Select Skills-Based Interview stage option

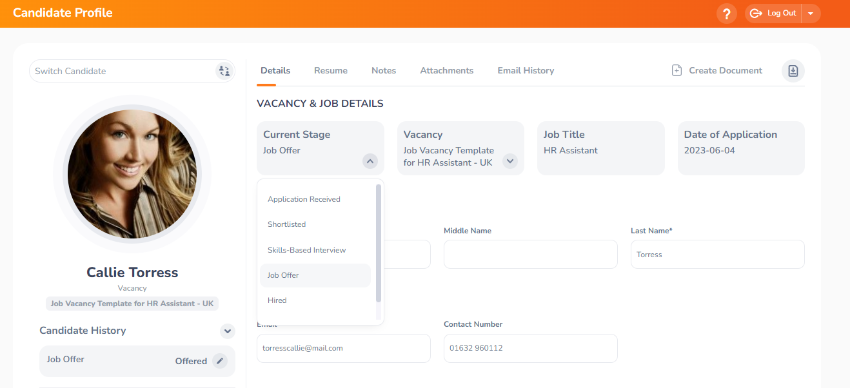307,250
